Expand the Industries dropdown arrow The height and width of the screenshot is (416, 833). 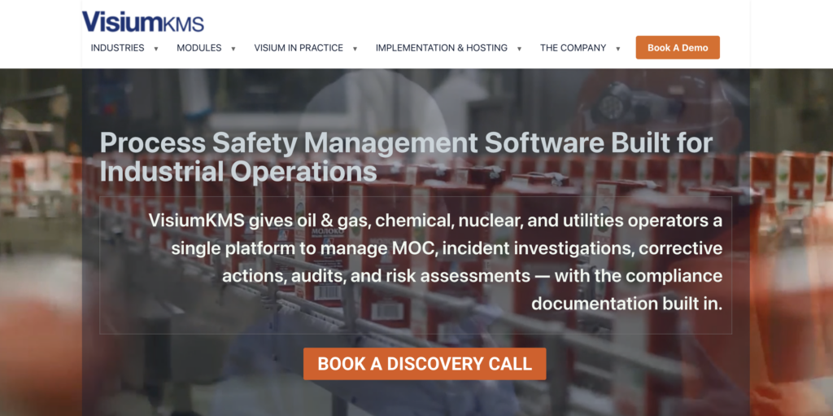[x=156, y=49]
